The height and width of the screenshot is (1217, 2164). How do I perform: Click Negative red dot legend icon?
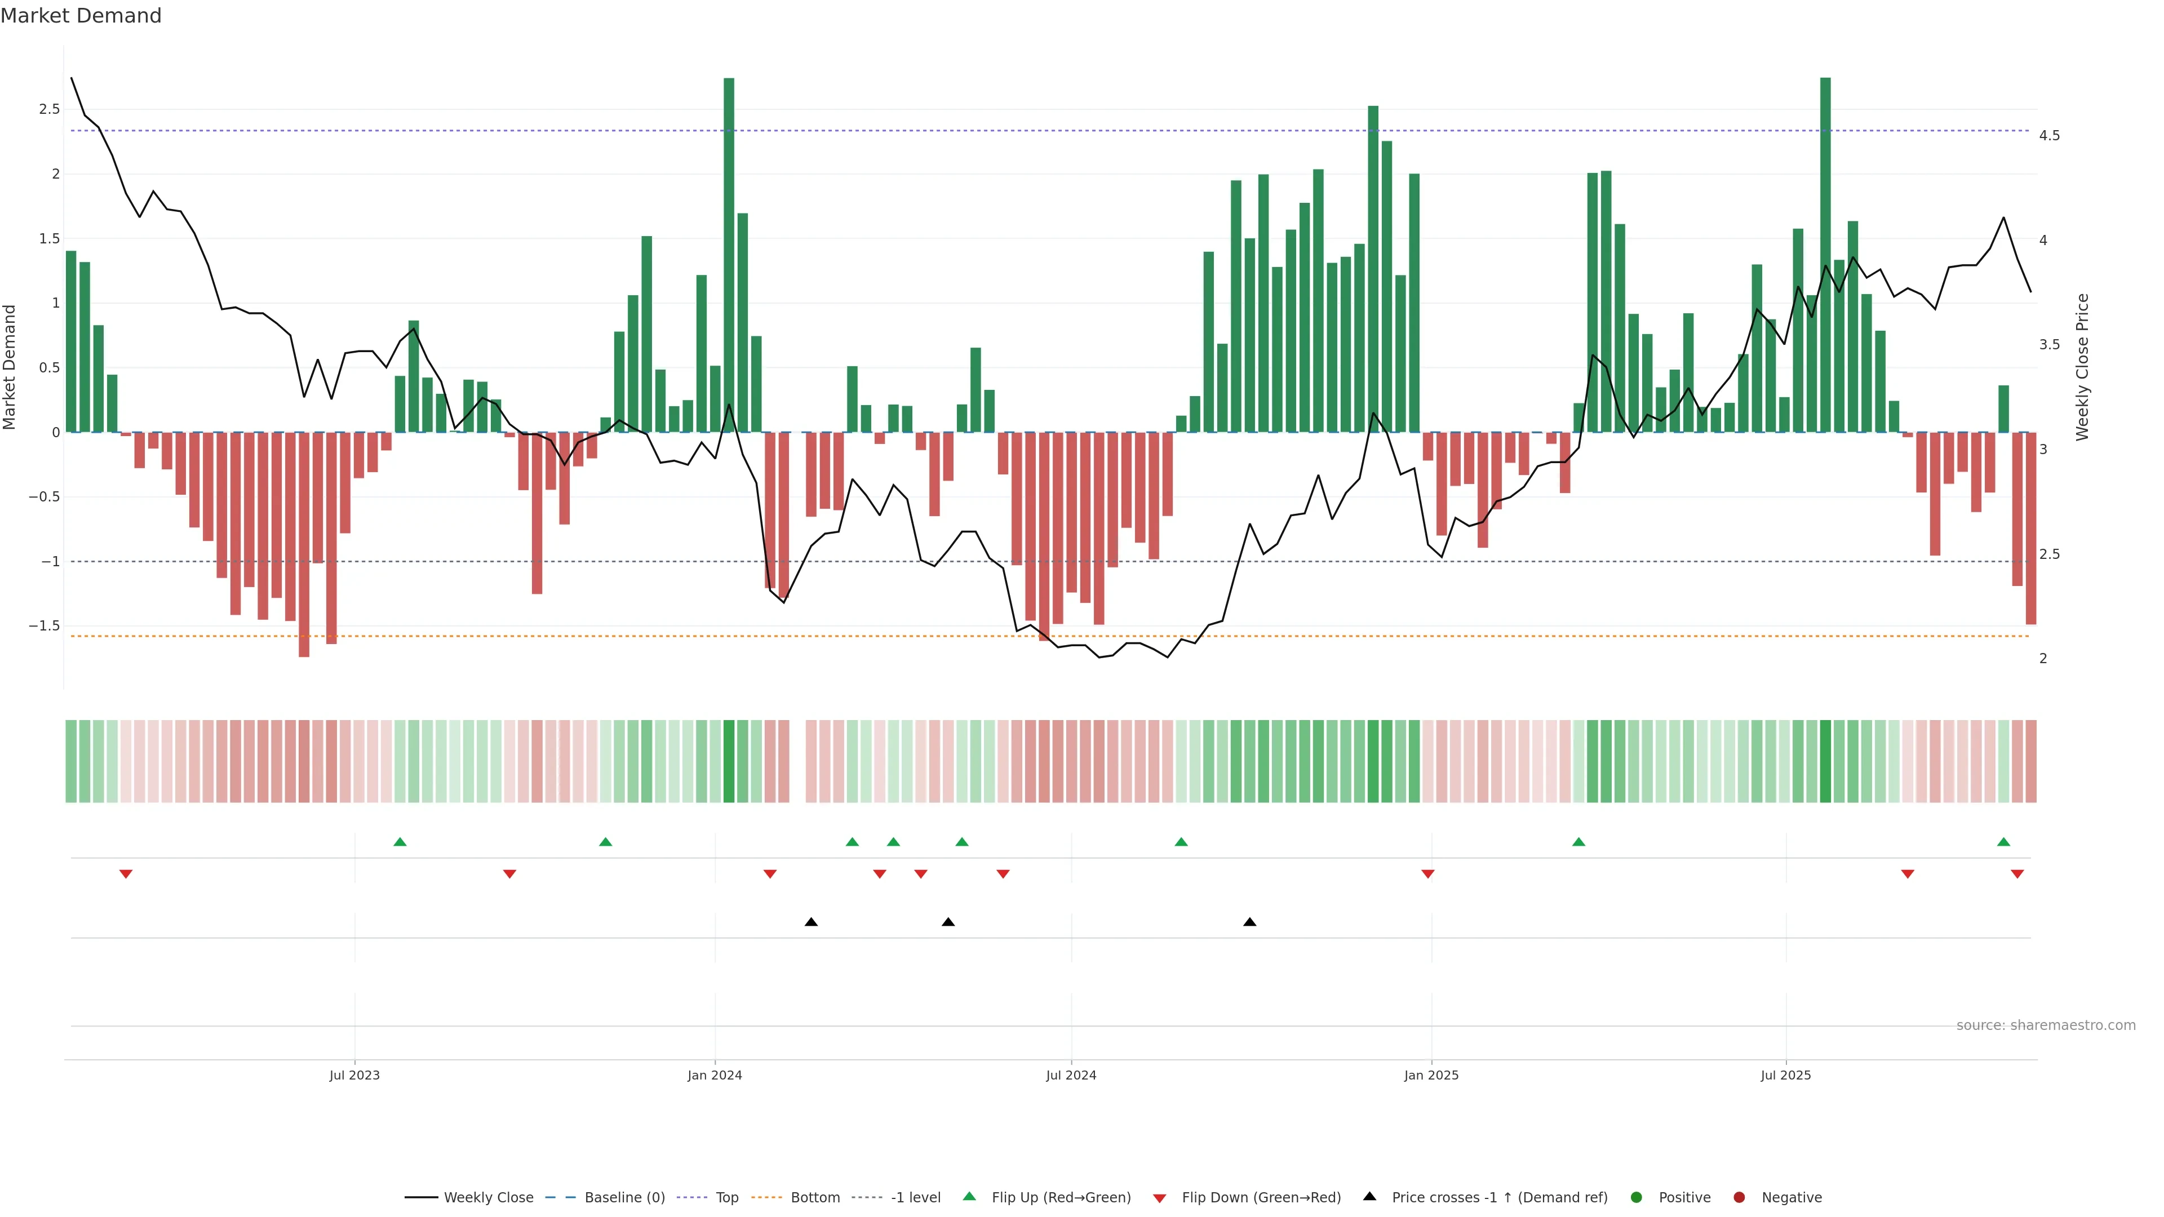click(x=1739, y=1197)
